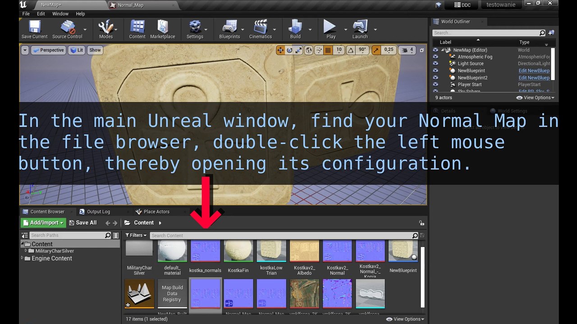Screen dimensions: 577x324
Task: Click the Edit NewBlueprint link
Action: pos(534,71)
